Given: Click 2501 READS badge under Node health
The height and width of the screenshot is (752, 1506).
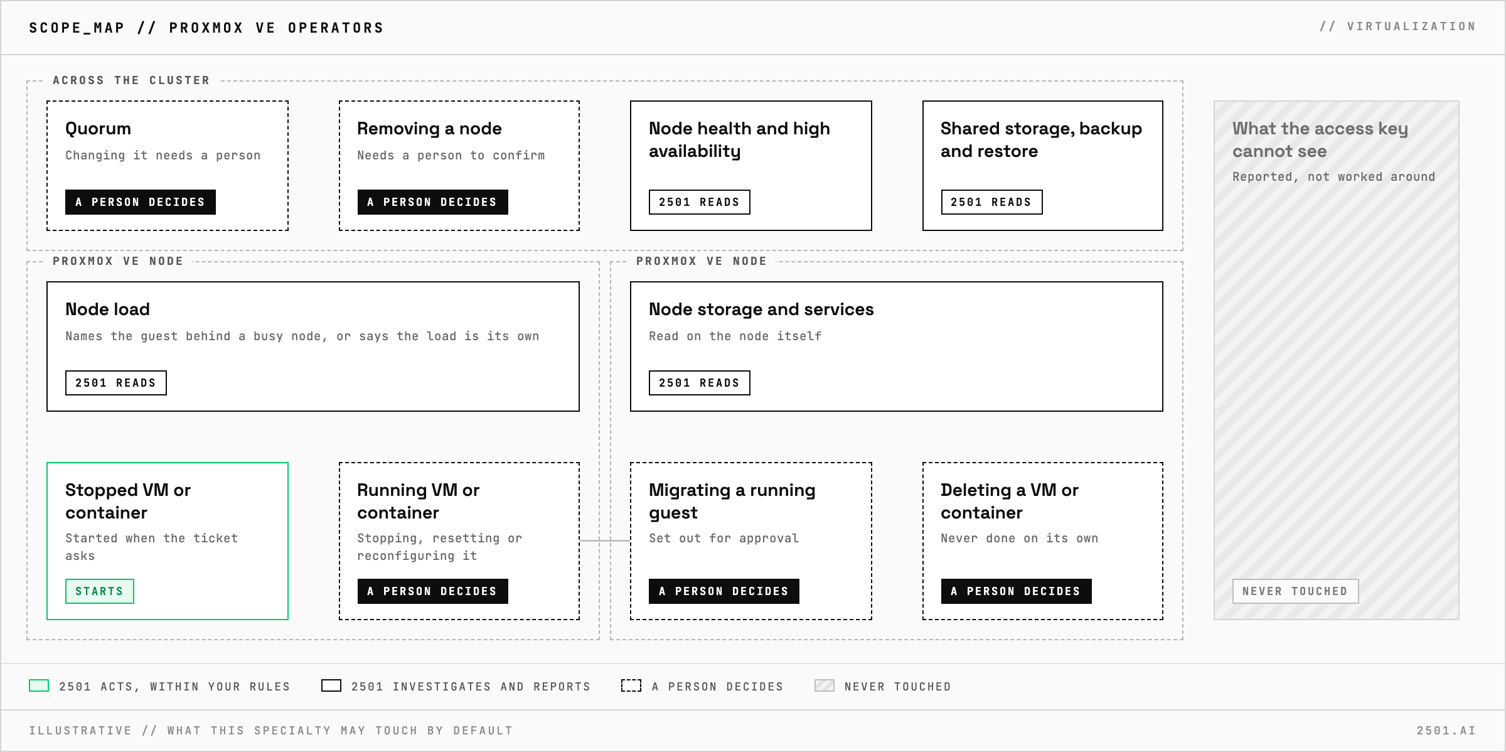Looking at the screenshot, I should pyautogui.click(x=700, y=202).
